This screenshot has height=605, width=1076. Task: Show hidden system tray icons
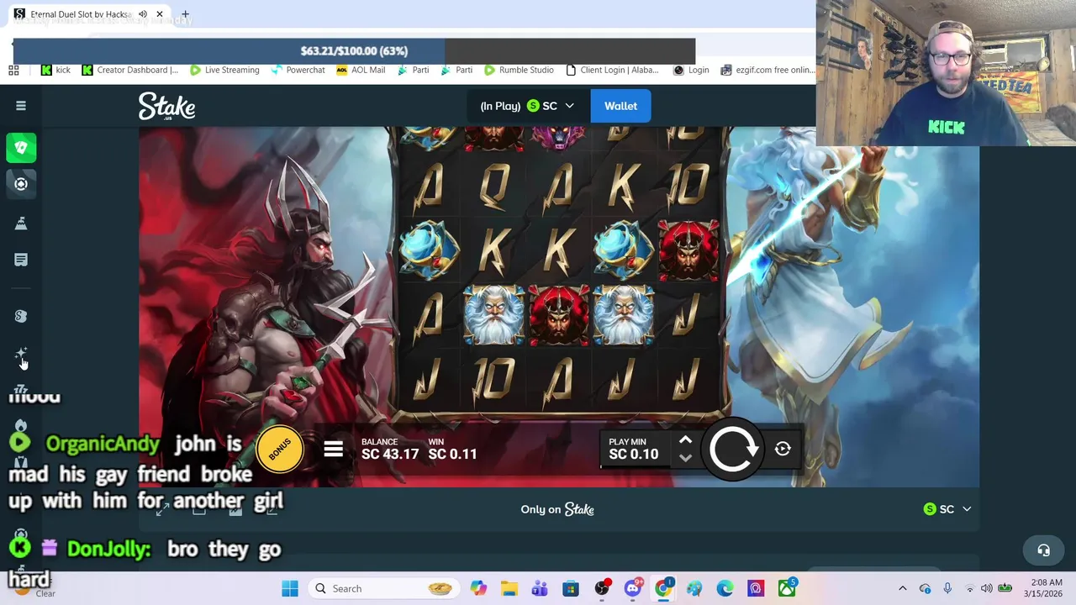point(903,588)
